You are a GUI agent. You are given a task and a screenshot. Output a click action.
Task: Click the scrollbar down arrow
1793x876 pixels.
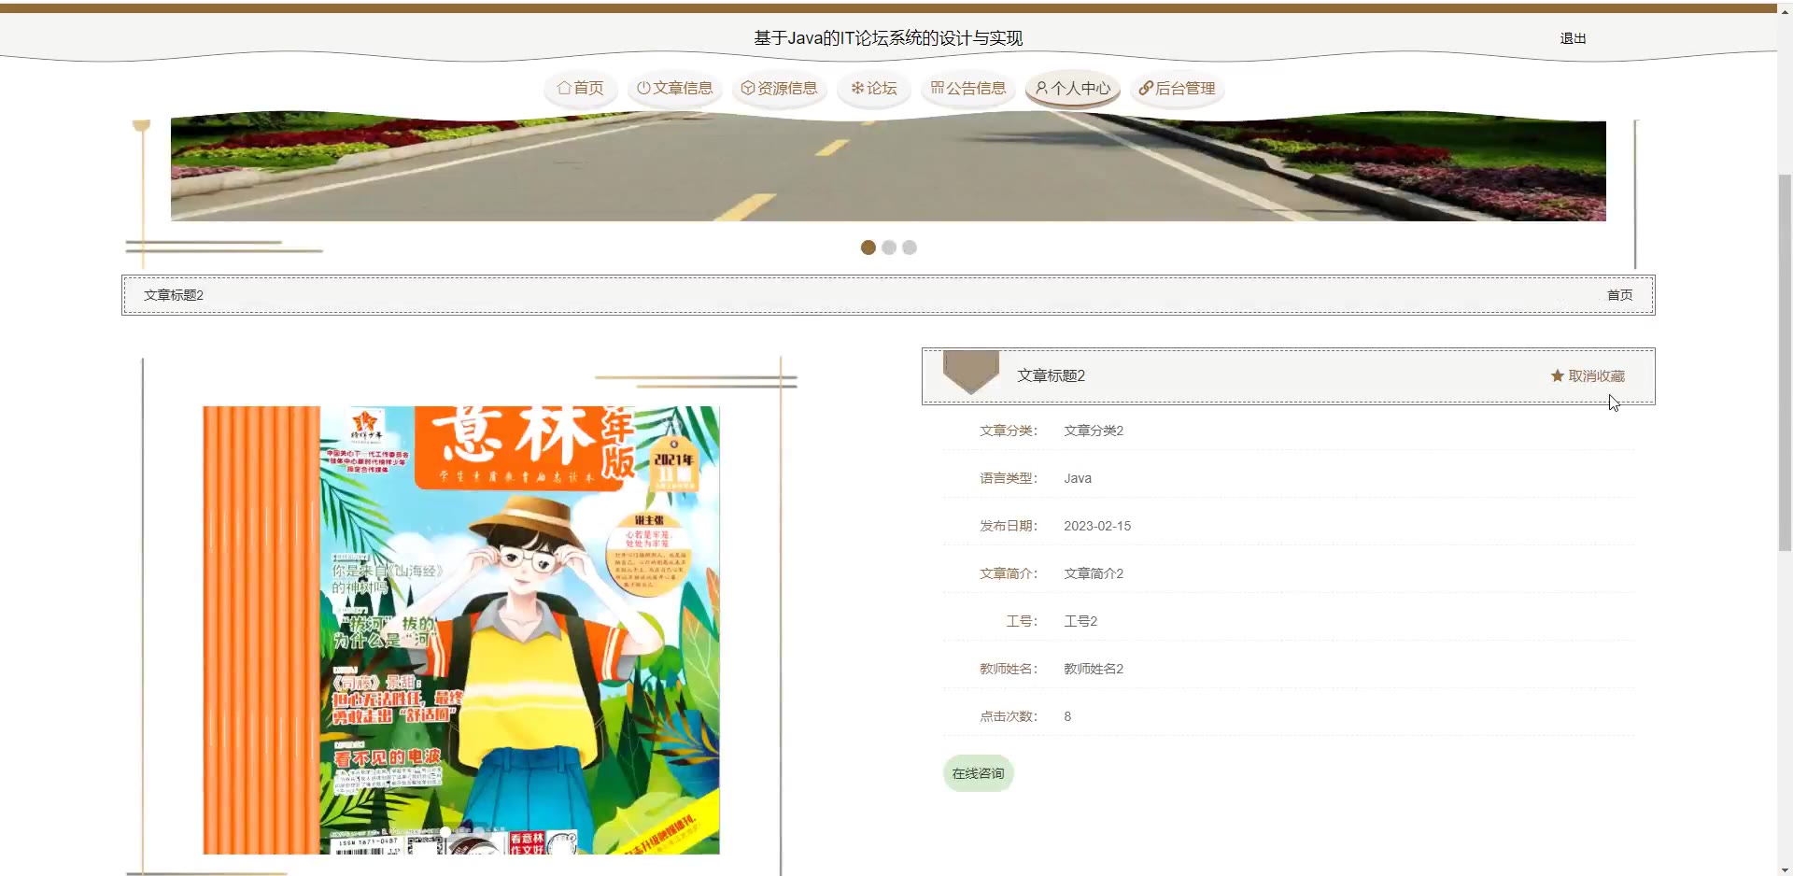coord(1785,869)
